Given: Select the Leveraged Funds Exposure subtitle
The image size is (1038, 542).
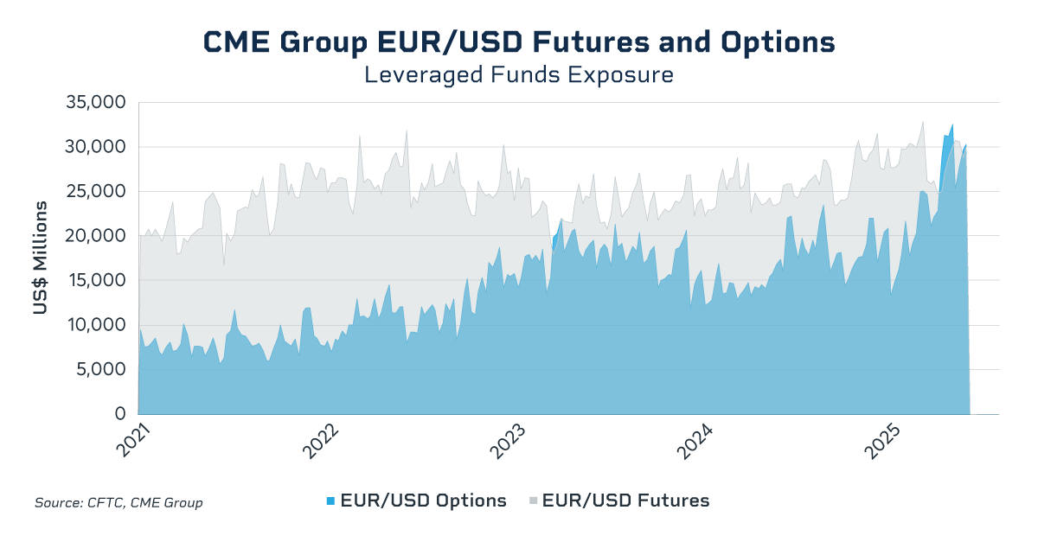Looking at the screenshot, I should coord(518,75).
